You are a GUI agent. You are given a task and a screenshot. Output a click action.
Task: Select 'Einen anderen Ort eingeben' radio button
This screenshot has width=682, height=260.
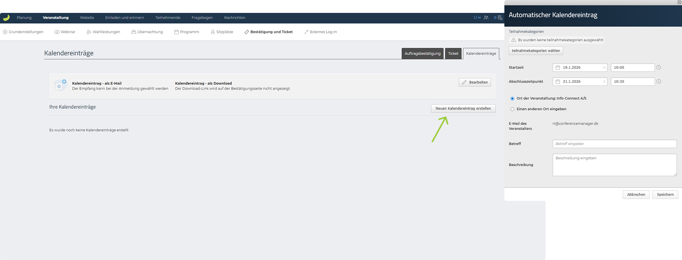click(x=512, y=109)
